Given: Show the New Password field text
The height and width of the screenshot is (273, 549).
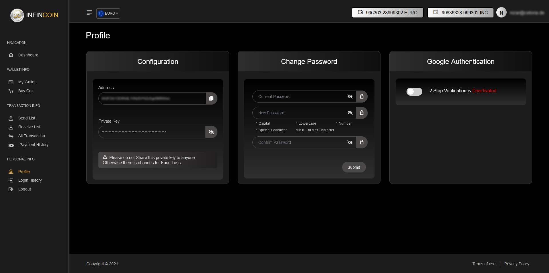Looking at the screenshot, I should 350,113.
